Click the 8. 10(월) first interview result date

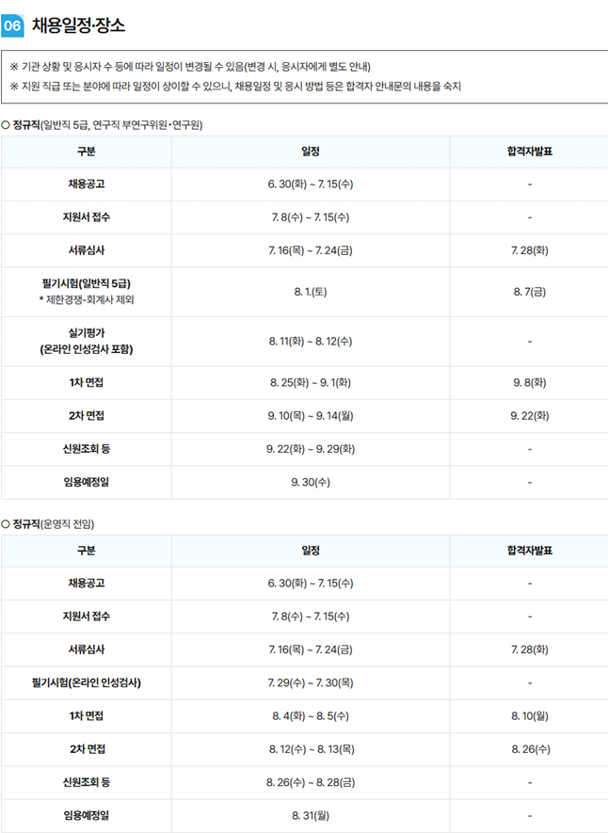click(x=529, y=716)
